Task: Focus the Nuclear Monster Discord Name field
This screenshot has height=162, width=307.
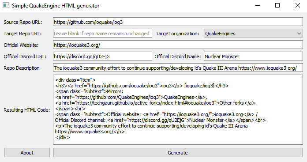Action: coord(253,57)
